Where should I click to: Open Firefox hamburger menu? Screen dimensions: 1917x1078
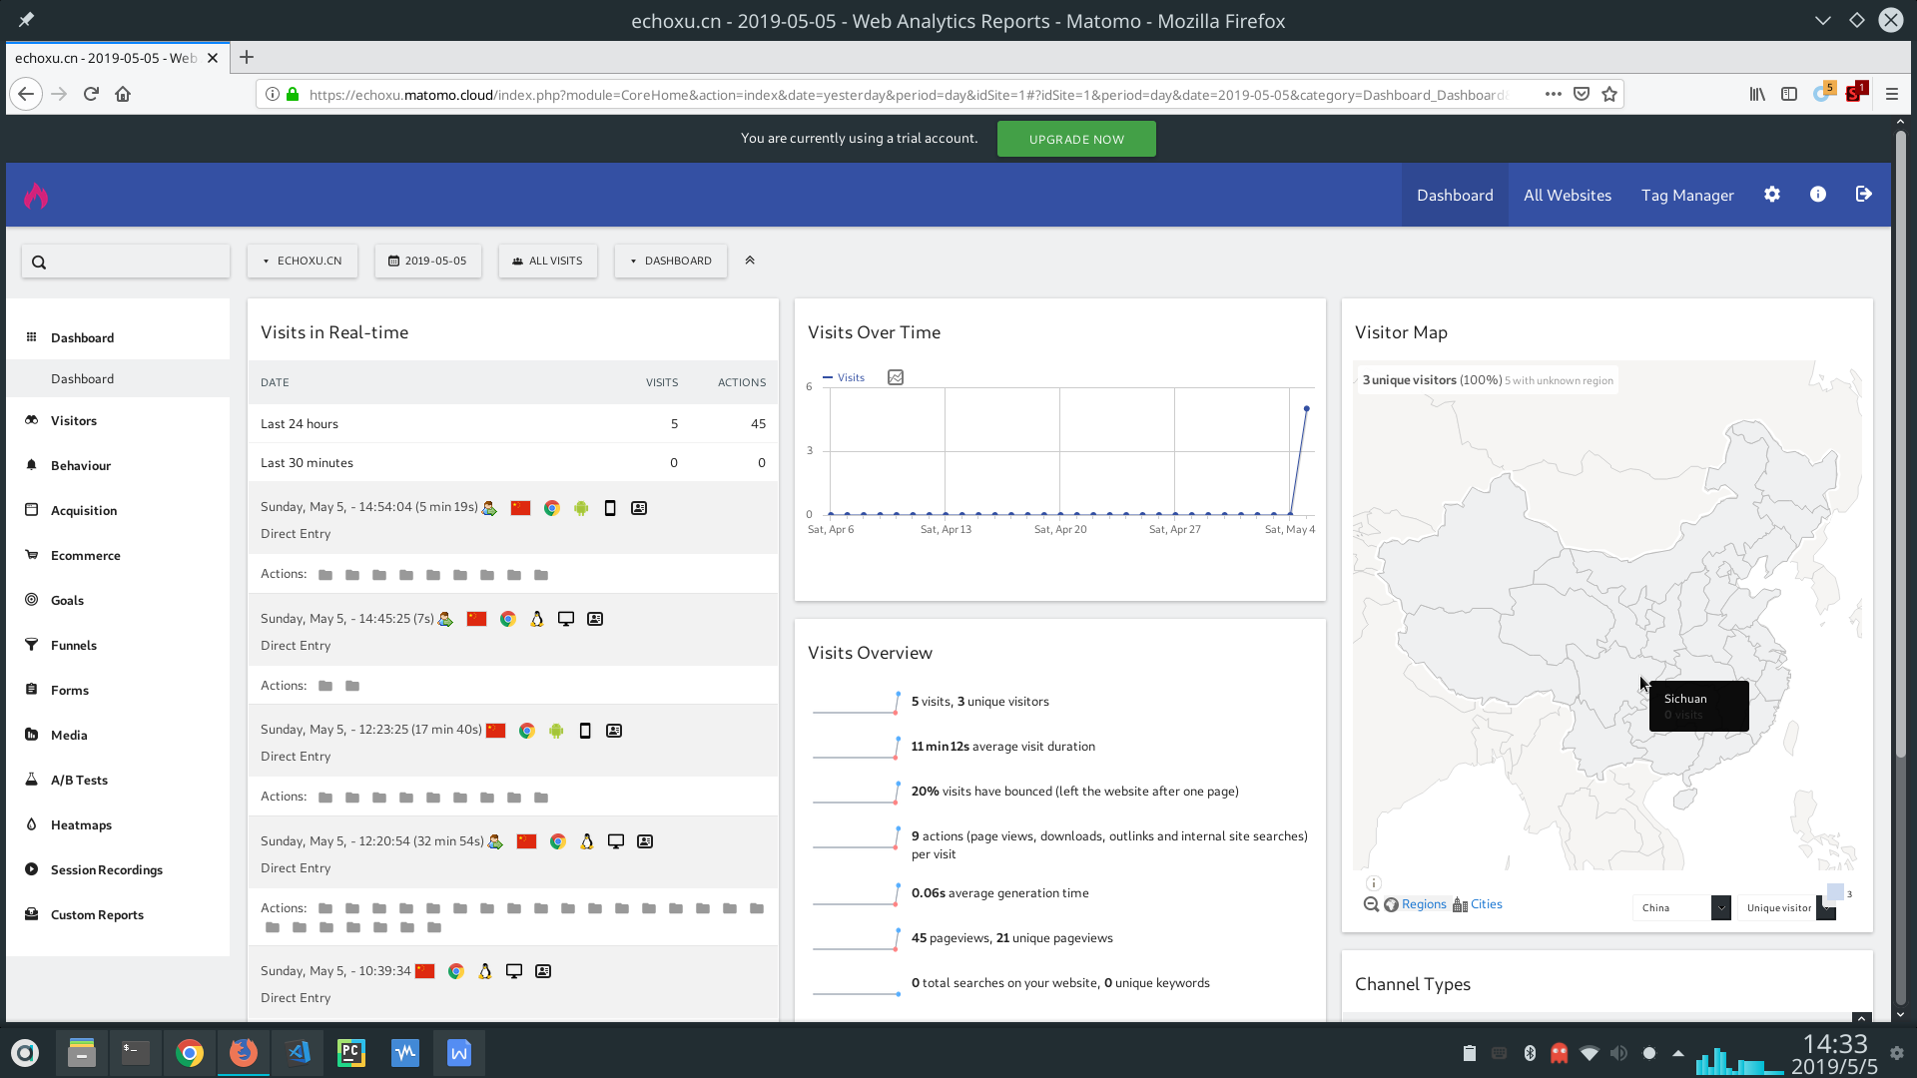[x=1892, y=94]
